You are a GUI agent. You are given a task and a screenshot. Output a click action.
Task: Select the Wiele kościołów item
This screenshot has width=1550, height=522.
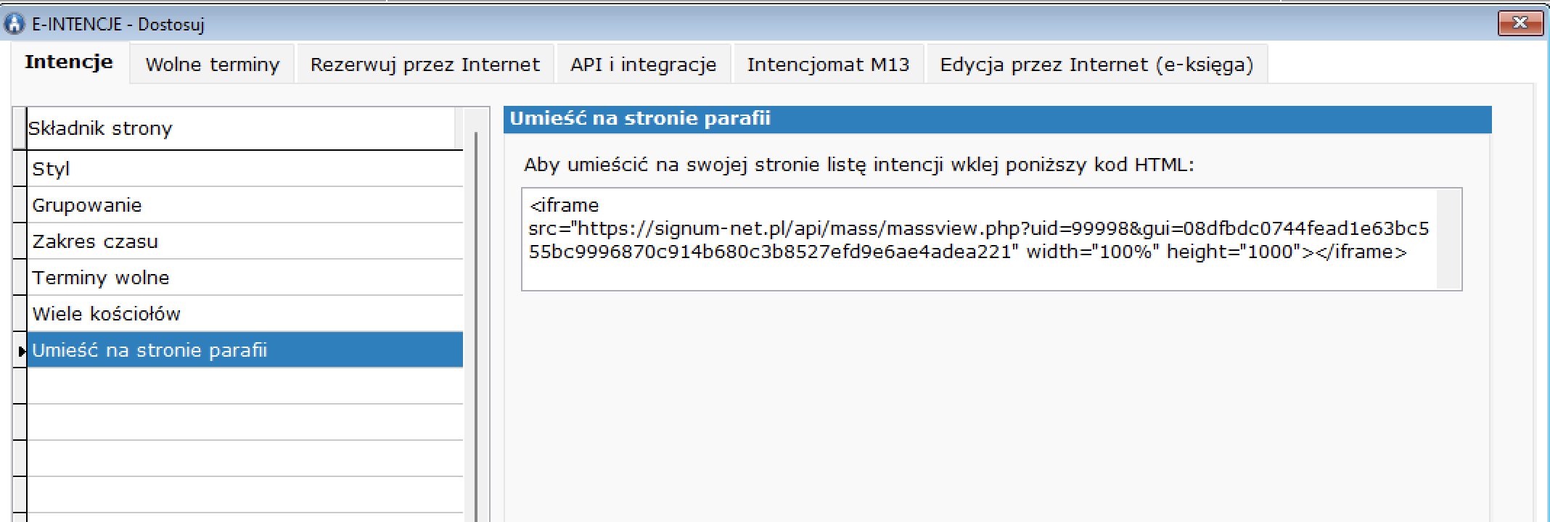point(244,314)
